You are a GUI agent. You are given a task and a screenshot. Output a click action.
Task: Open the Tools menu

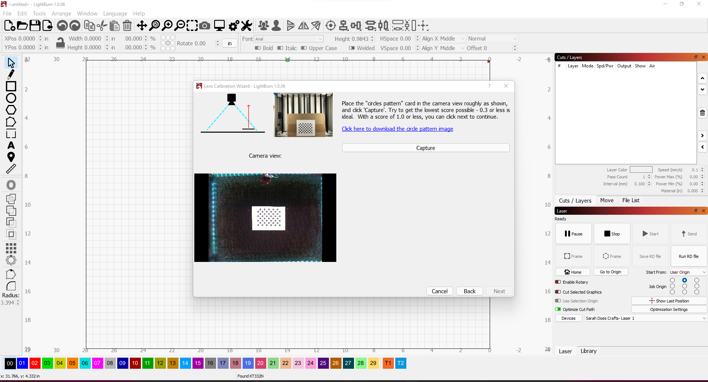pyautogui.click(x=39, y=14)
